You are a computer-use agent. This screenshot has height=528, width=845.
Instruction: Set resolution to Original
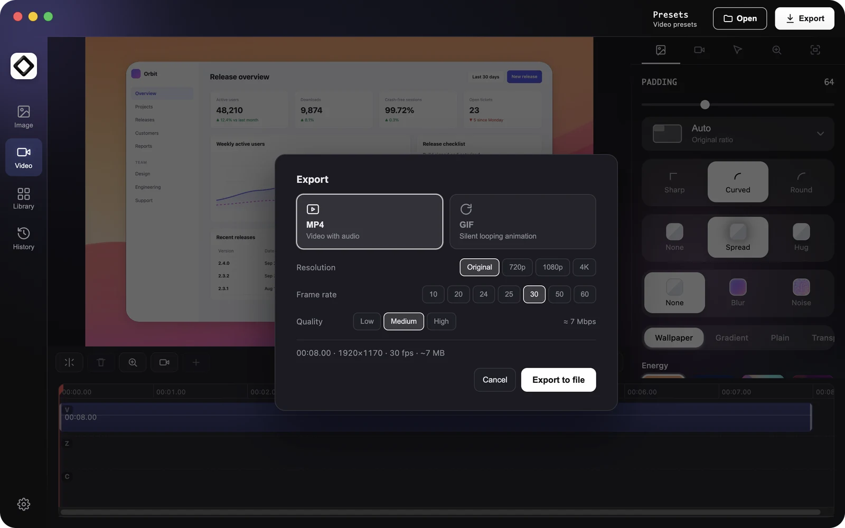[x=480, y=267]
